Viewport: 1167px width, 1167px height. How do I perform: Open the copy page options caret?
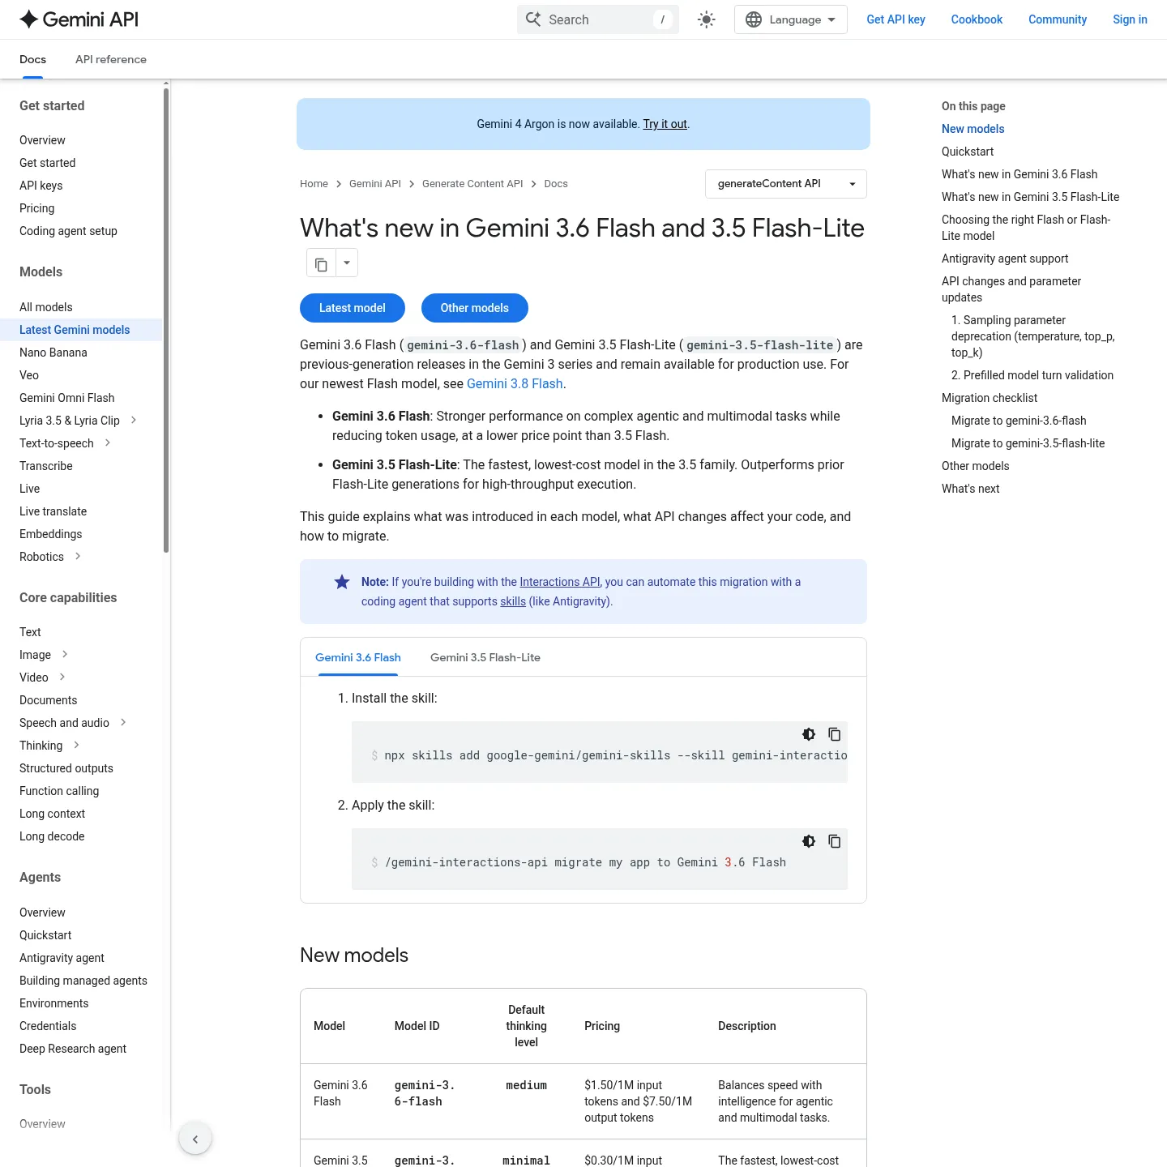coord(347,263)
